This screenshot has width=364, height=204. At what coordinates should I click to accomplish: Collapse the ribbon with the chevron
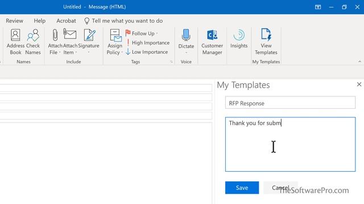pos(359,62)
